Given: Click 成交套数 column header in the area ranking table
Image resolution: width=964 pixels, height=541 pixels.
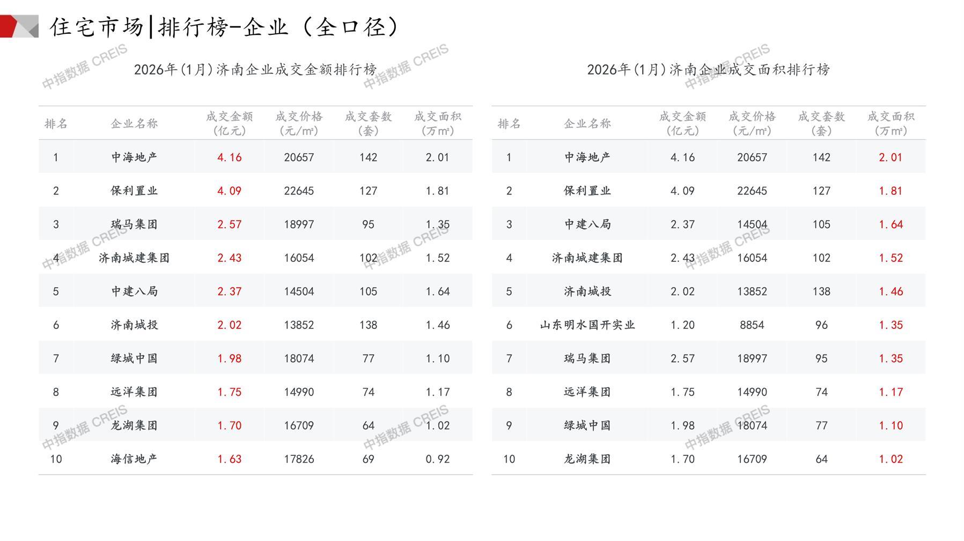Looking at the screenshot, I should (x=821, y=123).
